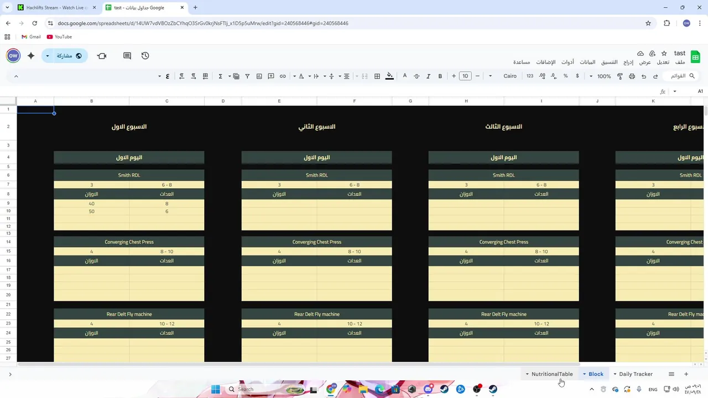
Task: Toggle strikethrough formatting
Action: [x=417, y=76]
